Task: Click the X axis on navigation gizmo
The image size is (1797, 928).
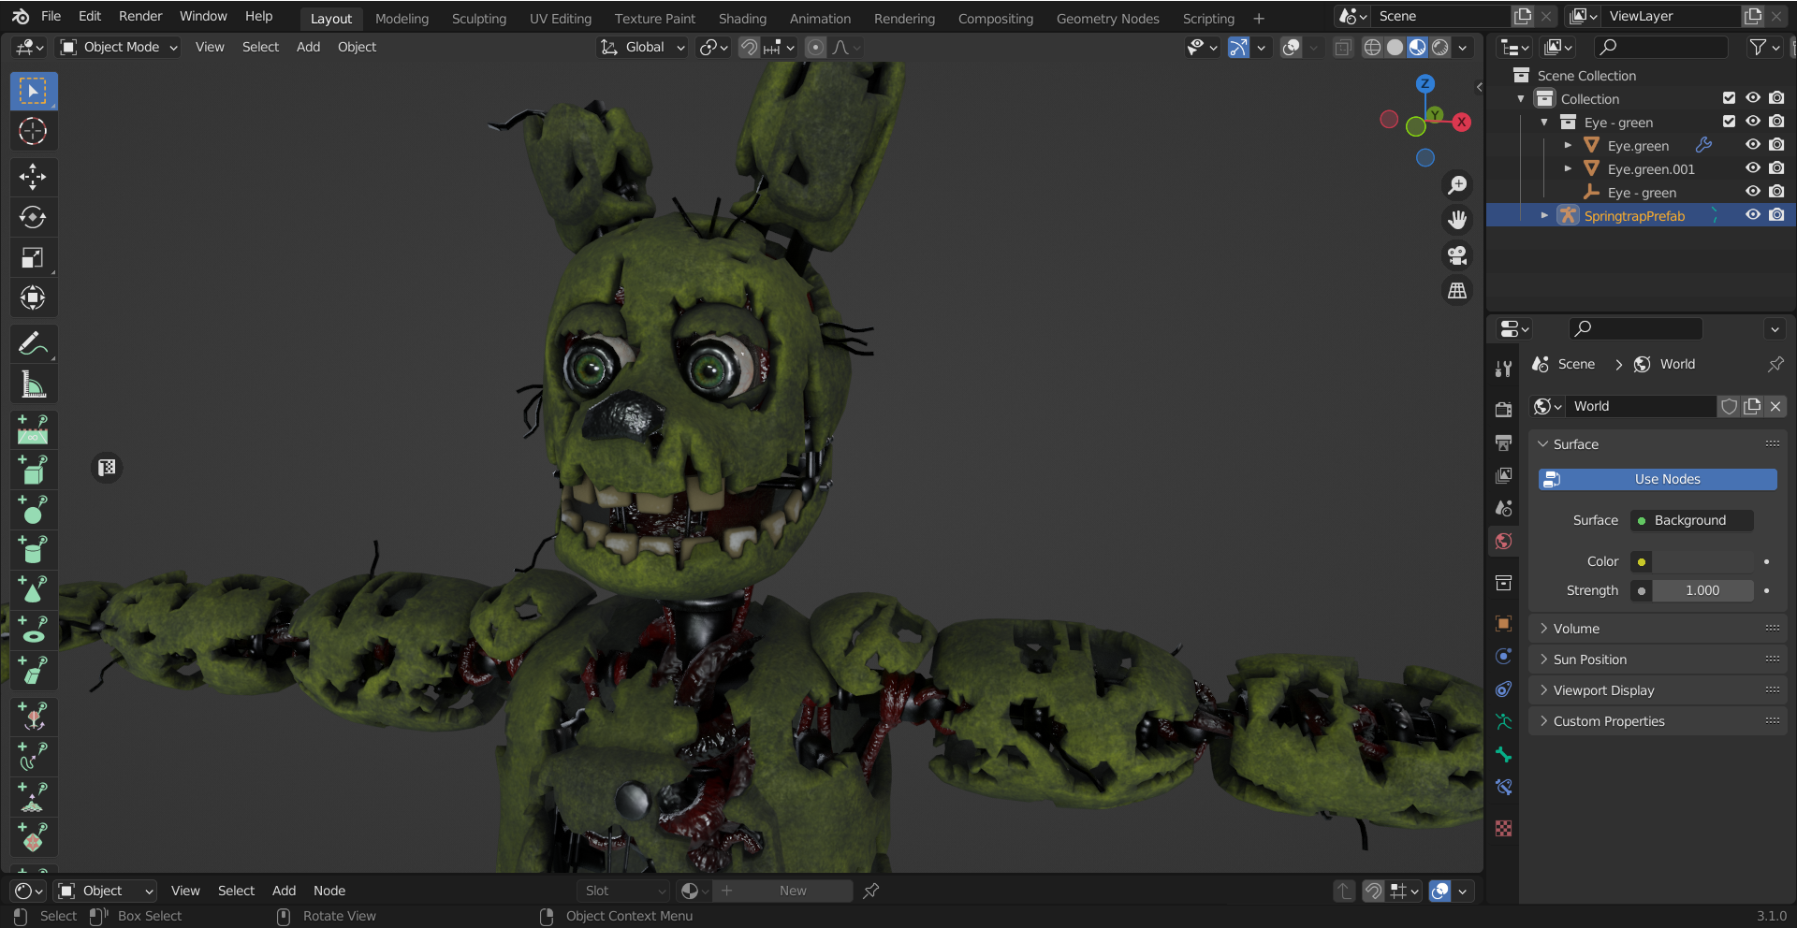Action: [x=1462, y=123]
